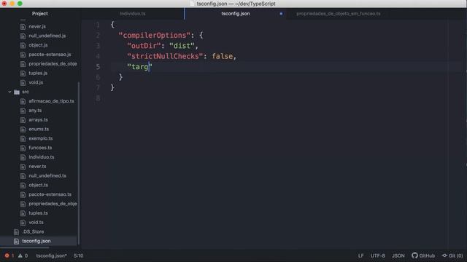The width and height of the screenshot is (467, 262).
Task: Click "strictNullChecks" key on line 4
Action: 165,56
